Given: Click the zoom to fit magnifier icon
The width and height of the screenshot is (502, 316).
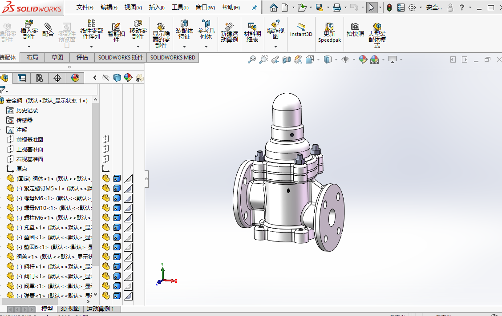Looking at the screenshot, I should click(252, 59).
